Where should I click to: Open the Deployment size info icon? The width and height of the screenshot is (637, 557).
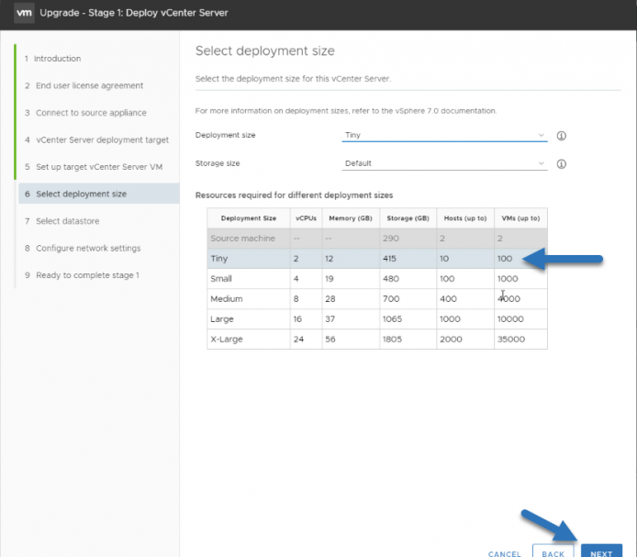(x=561, y=136)
